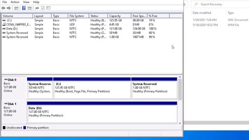Click the disk pane scroll up arrow
249x140 pixels.
point(180,77)
